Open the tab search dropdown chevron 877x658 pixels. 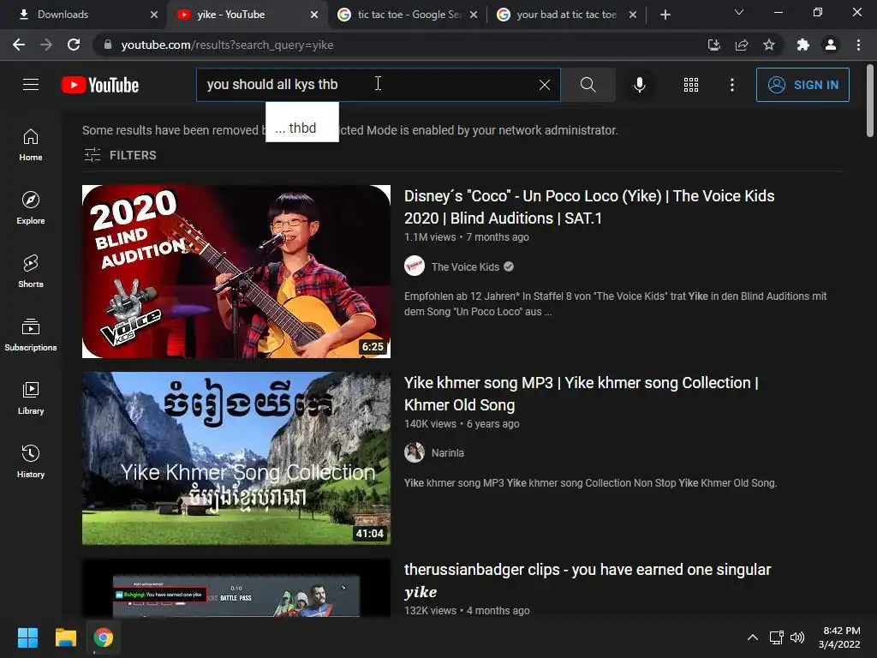[739, 12]
